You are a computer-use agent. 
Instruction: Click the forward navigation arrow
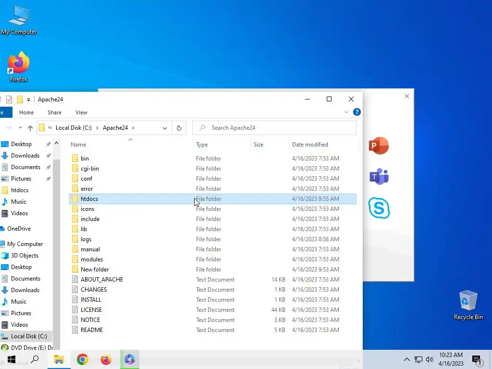9,128
